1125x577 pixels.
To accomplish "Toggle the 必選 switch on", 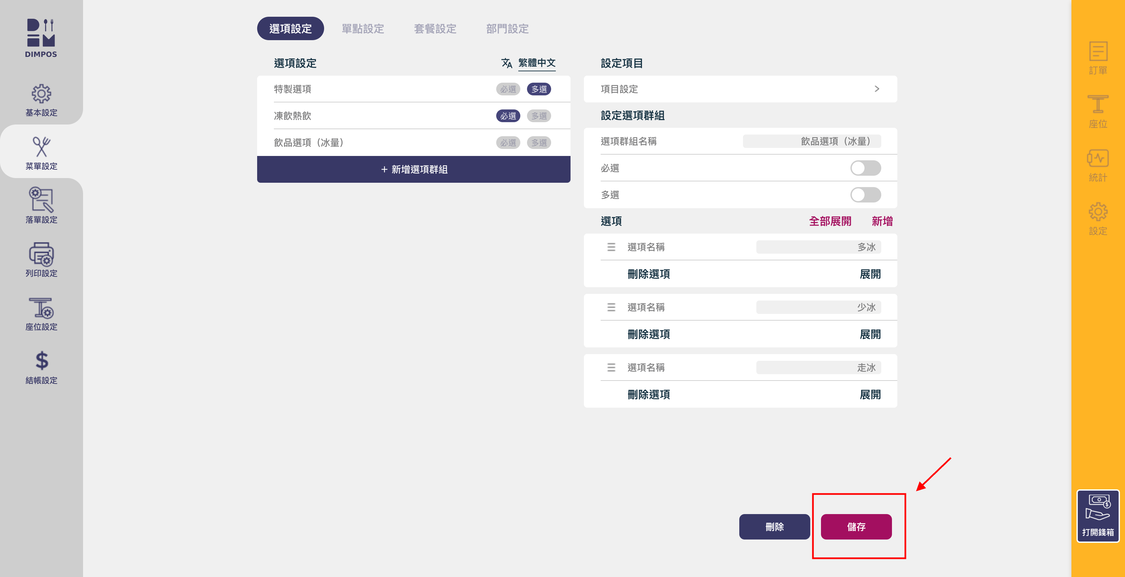I will coord(865,168).
